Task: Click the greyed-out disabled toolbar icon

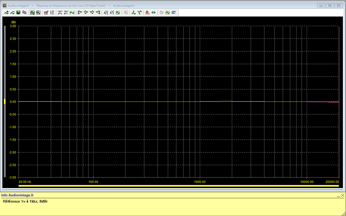Action: [126, 12]
